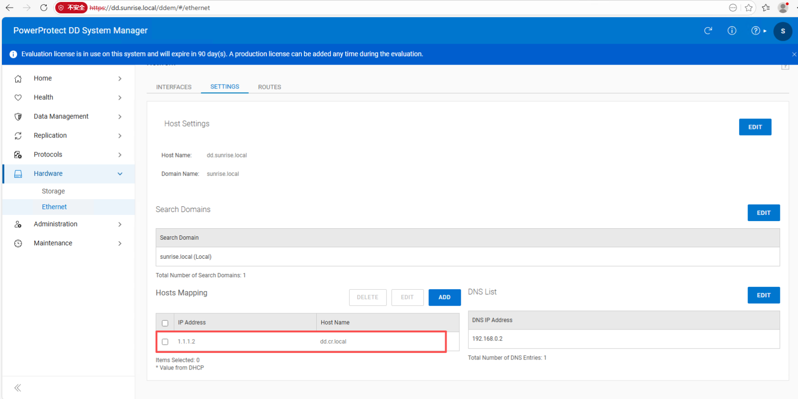
Task: Select Ethernet under Hardware
Action: (54, 207)
